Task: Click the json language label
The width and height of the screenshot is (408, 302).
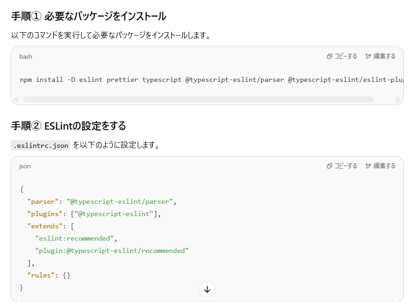Action: coord(25,166)
